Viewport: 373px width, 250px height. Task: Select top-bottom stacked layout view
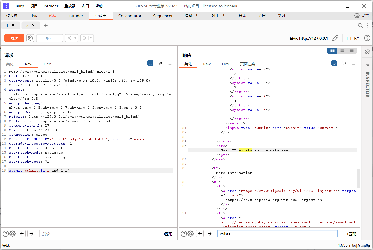pyautogui.click(x=342, y=51)
